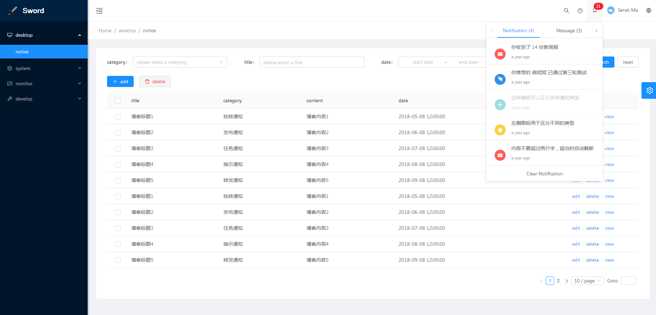Go to page 2 in pagination
Screen dimensions: 656x315
(x=558, y=281)
